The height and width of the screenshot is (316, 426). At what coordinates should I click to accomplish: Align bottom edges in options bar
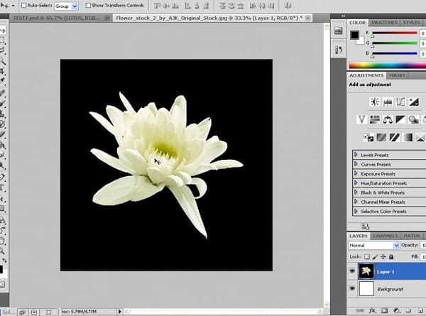pos(175,6)
